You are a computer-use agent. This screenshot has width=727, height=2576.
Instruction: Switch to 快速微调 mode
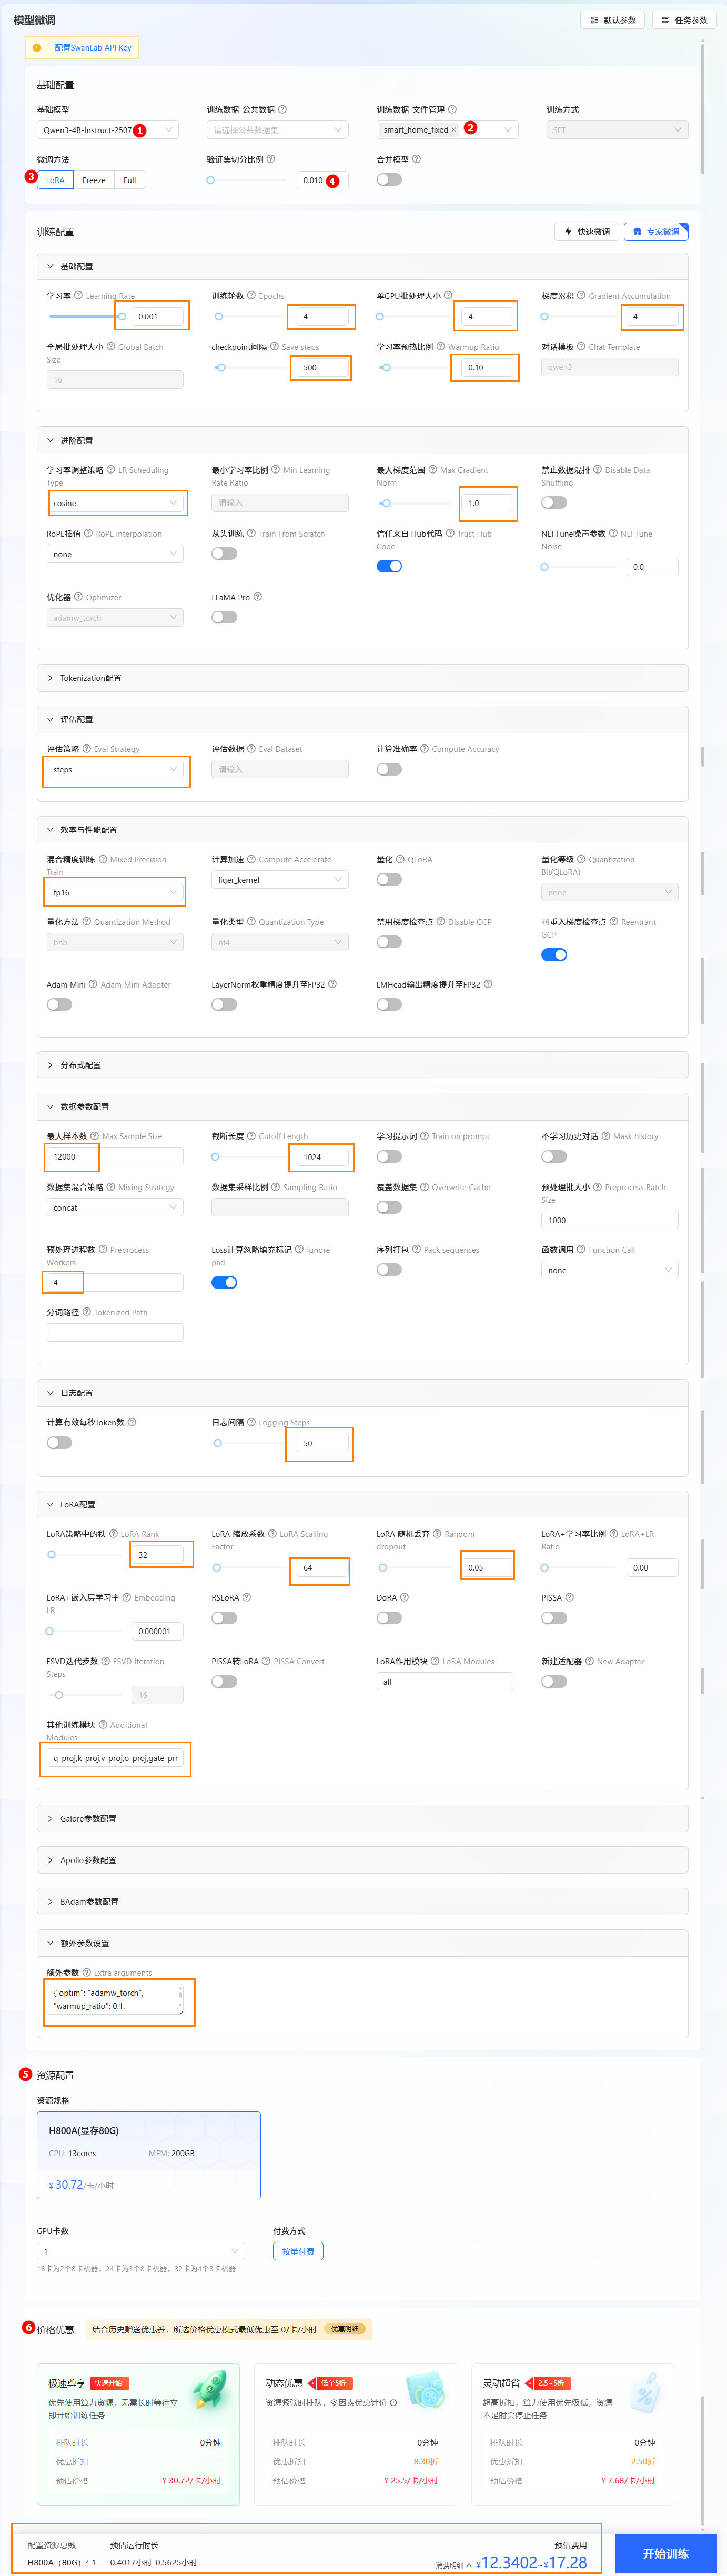pyautogui.click(x=587, y=232)
